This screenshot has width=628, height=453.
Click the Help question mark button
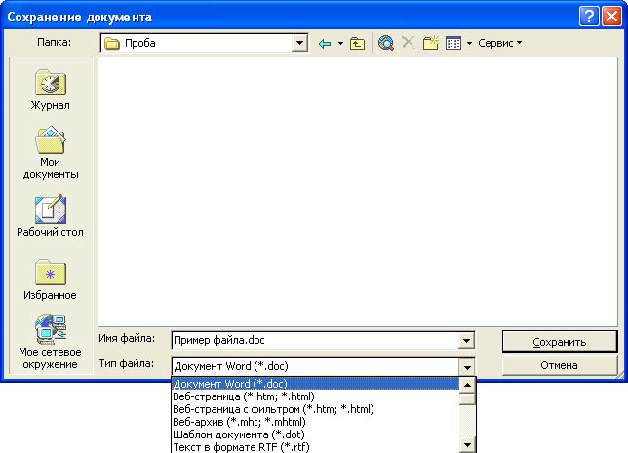[x=587, y=16]
